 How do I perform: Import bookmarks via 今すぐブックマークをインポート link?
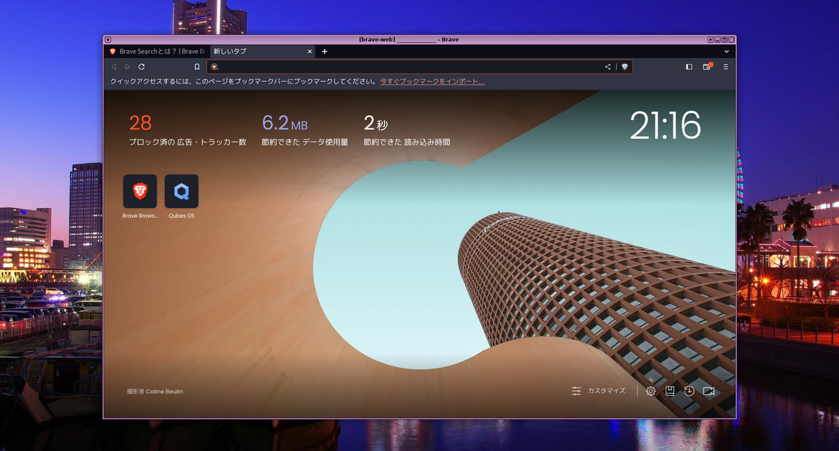click(432, 82)
